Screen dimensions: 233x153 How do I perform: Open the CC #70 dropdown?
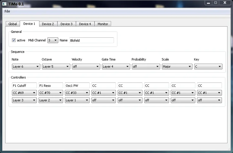click(x=51, y=93)
